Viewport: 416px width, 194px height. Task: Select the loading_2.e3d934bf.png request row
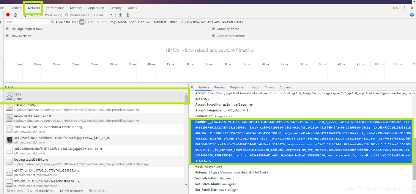coord(94,162)
